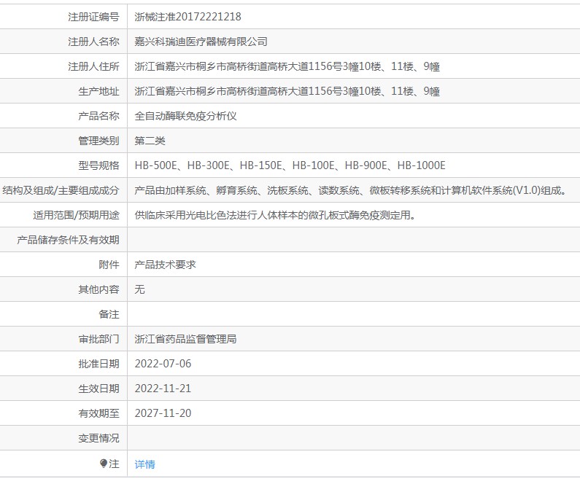
Task: Select structure description starting 产品由加样系统
Action: [x=350, y=190]
